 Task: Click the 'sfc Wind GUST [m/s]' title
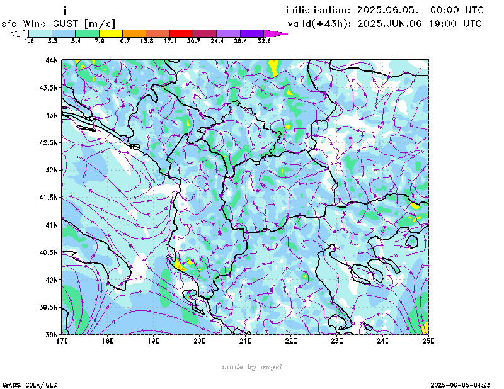coord(59,23)
